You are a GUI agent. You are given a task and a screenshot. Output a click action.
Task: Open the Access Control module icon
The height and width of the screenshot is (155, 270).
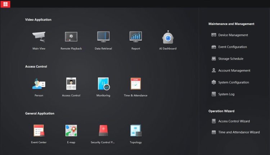point(71,84)
